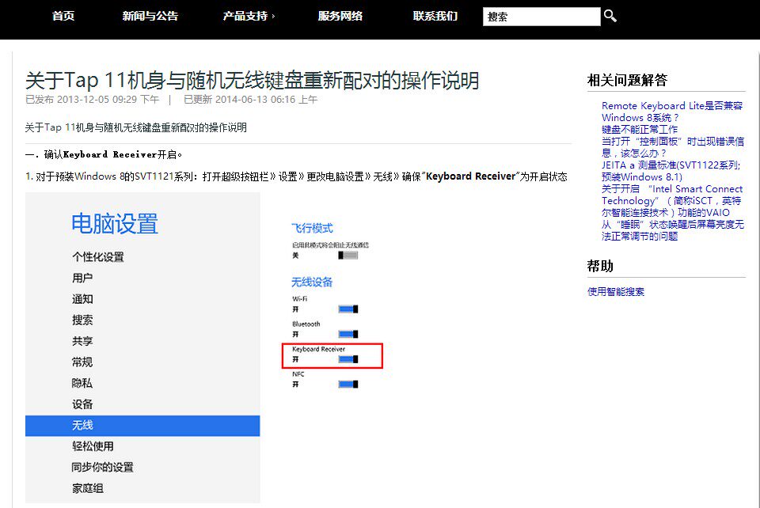Click the article title 关于Tap 11机身

252,81
